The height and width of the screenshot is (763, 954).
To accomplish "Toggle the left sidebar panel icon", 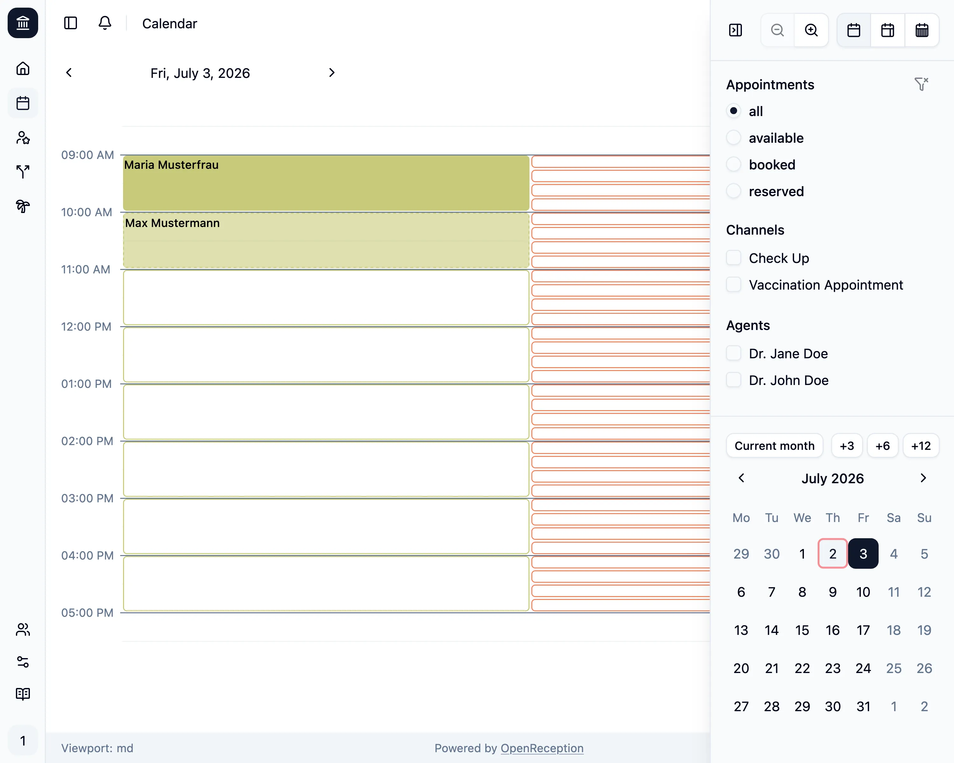I will coord(70,23).
